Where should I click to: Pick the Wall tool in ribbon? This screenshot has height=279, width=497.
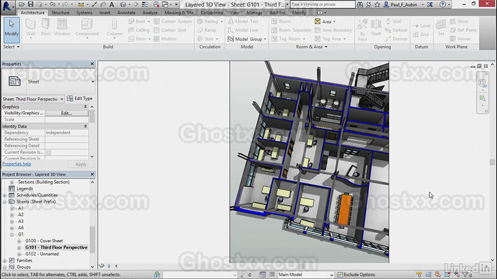[x=30, y=29]
